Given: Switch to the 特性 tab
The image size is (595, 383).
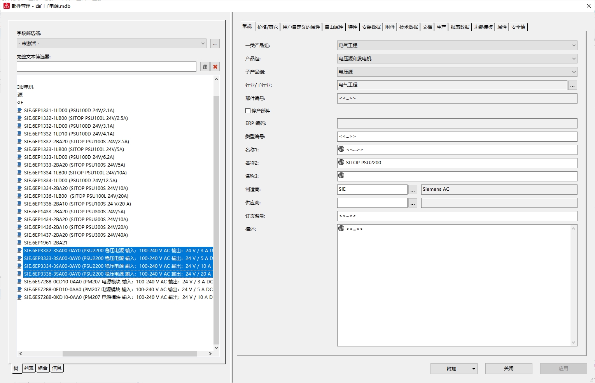Looking at the screenshot, I should 353,27.
